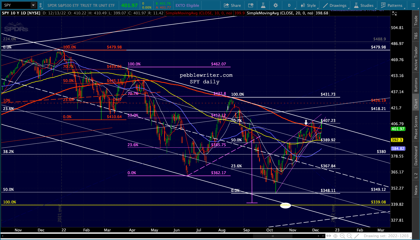Open the T&S sidebar tab
Viewport: 420px width, 240px height.
pyautogui.click(x=416, y=36)
